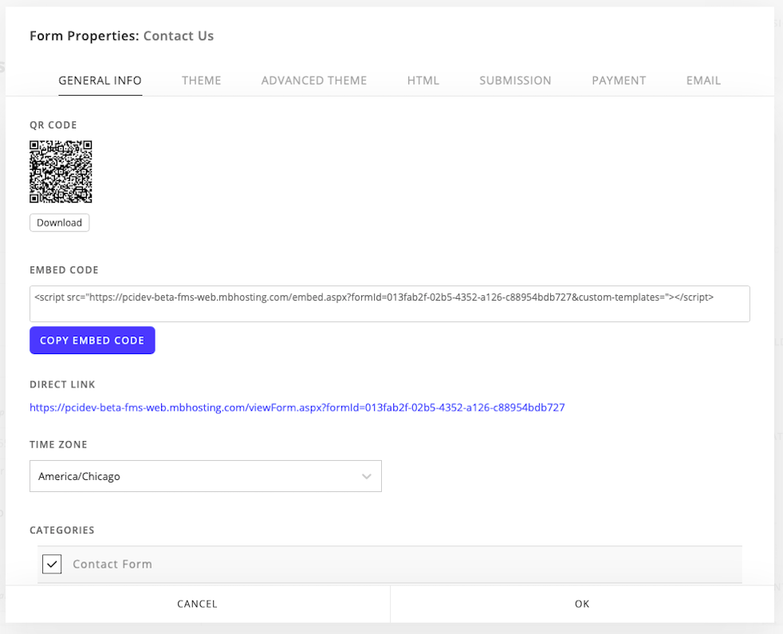Click inside the embed code text box
Screen dimensions: 783x634
point(389,304)
